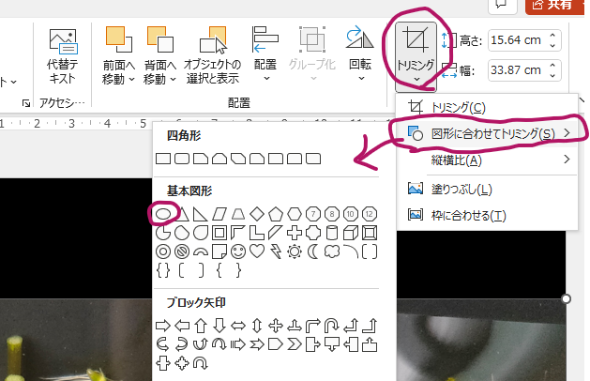Open the アクセシビリティ group dialog launcher
The height and width of the screenshot is (381, 590).
click(26, 103)
